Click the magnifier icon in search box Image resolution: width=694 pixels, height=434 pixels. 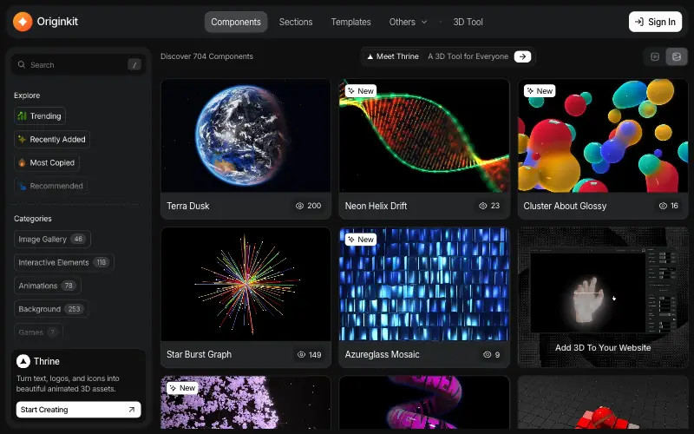coord(21,64)
